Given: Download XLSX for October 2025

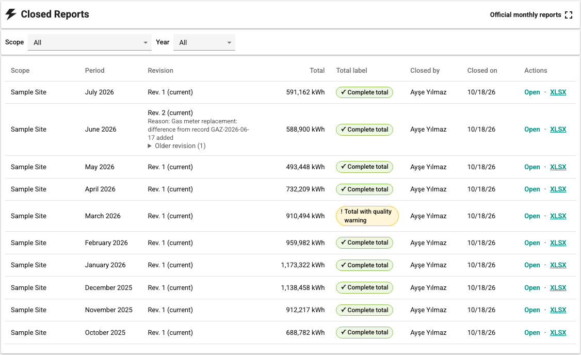Looking at the screenshot, I should 558,333.
